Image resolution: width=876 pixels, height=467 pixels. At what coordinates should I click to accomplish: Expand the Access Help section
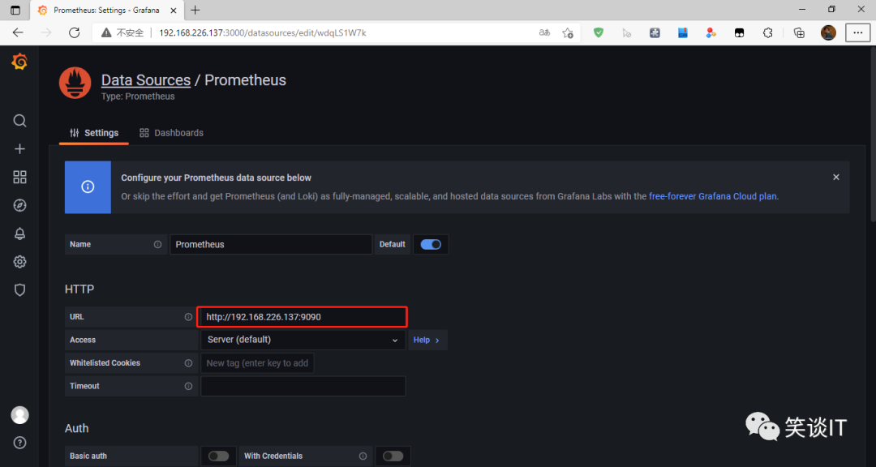click(427, 340)
